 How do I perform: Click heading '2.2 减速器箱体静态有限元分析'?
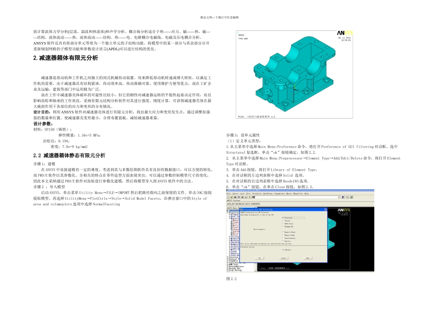(69, 155)
